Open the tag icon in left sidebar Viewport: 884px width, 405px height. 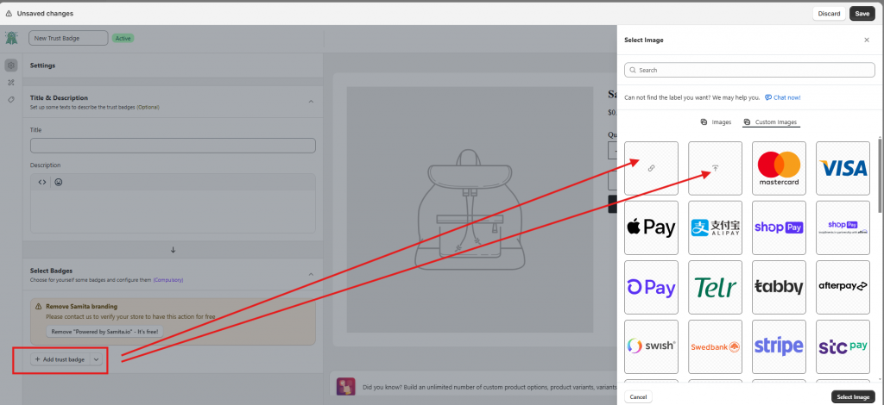tap(10, 100)
